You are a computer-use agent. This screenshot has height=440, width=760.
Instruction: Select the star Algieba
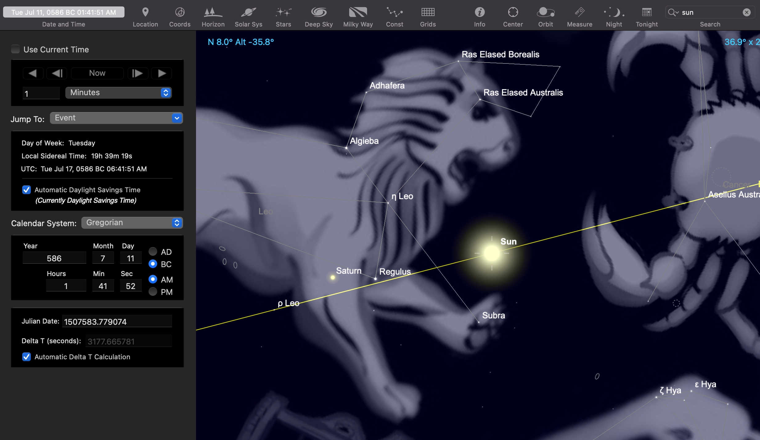click(x=346, y=148)
